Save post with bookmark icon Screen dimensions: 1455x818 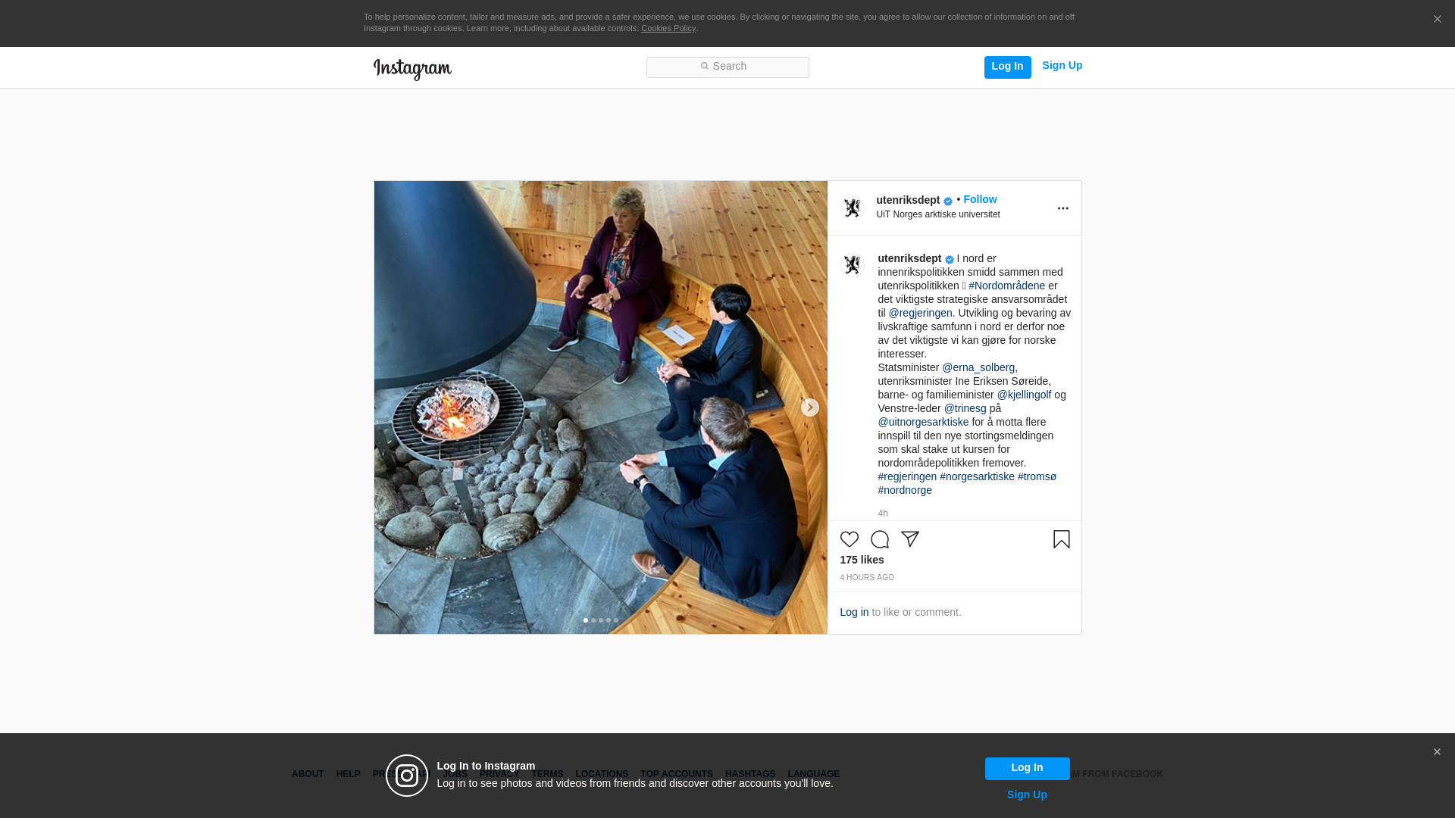tap(1061, 539)
